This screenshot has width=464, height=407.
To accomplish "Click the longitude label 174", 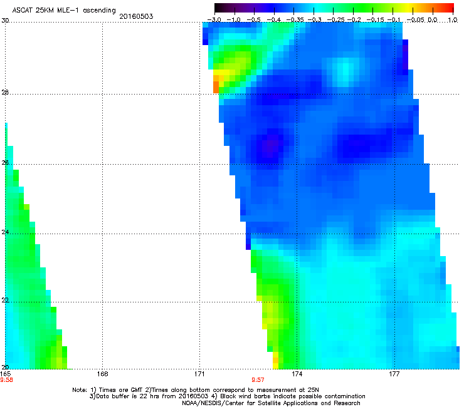I will click(x=297, y=374).
